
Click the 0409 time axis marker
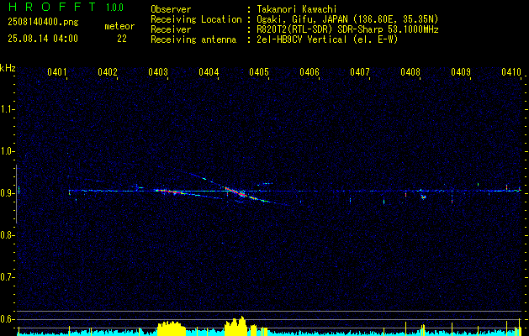(461, 71)
